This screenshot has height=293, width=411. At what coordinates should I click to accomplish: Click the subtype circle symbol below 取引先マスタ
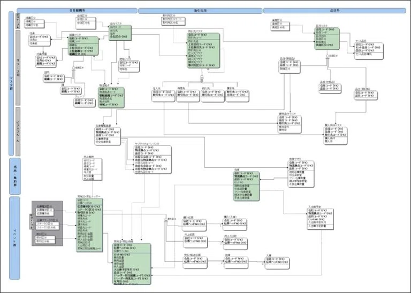coord(202,77)
